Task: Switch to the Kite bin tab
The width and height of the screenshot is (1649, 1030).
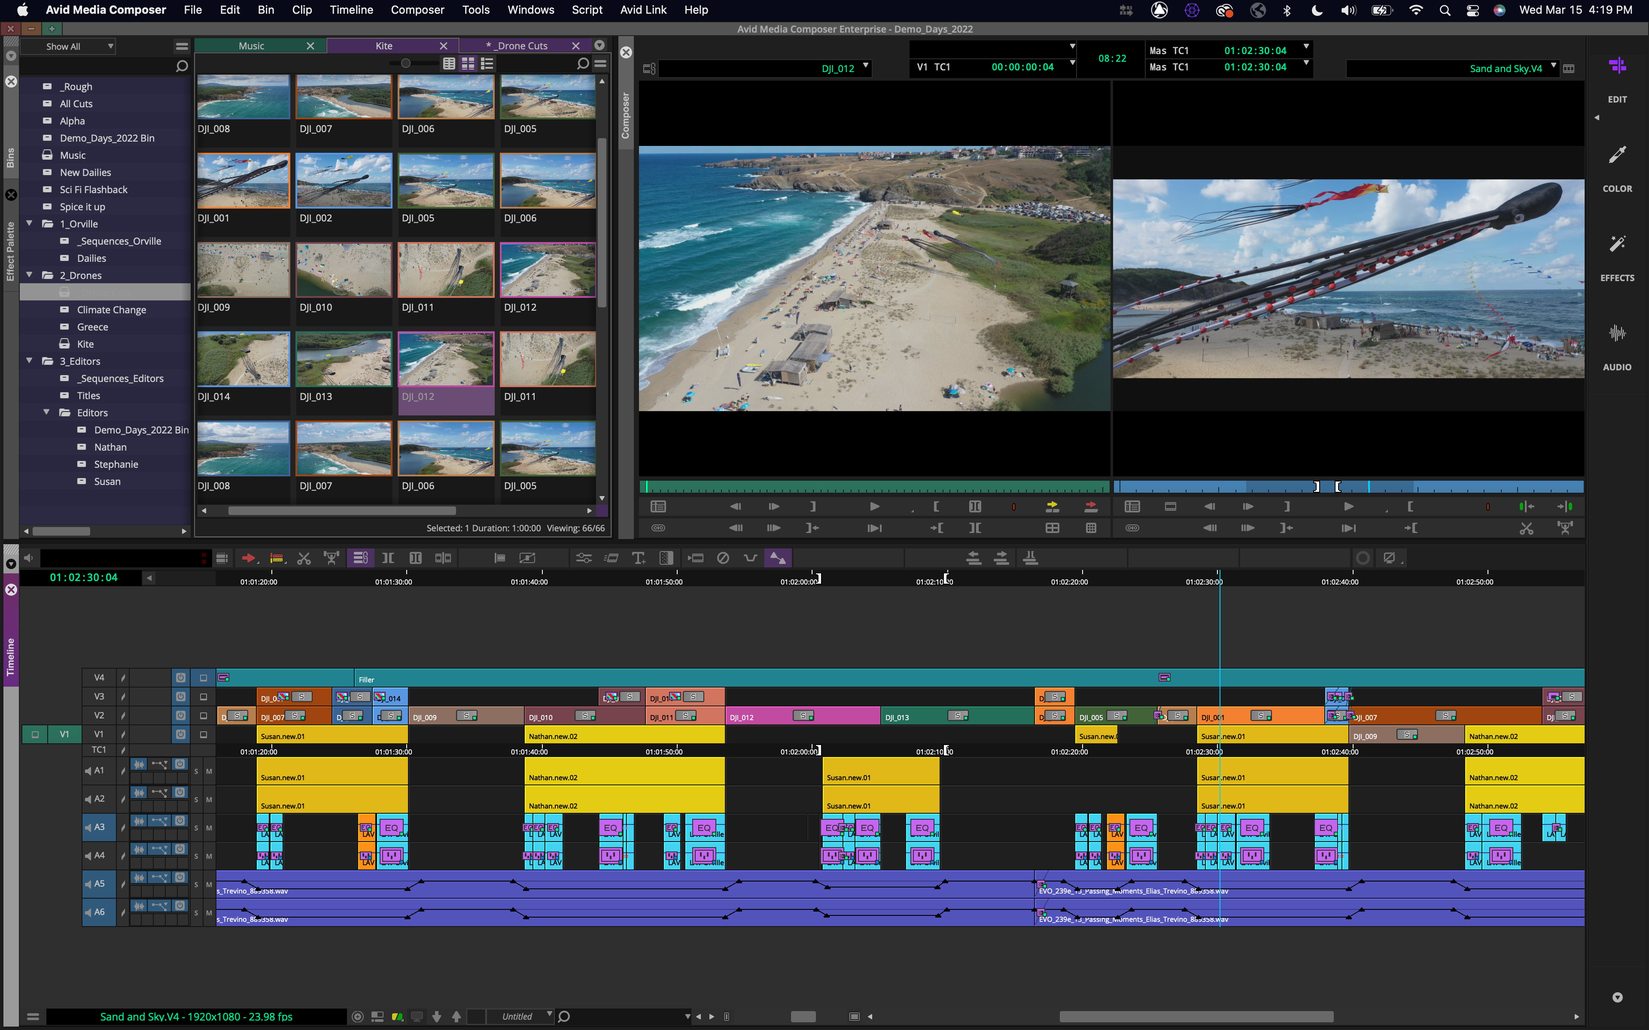Action: coord(383,45)
